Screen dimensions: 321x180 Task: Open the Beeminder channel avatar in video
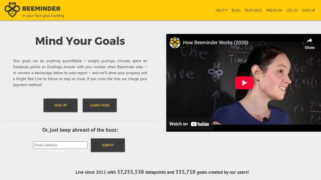(x=175, y=43)
